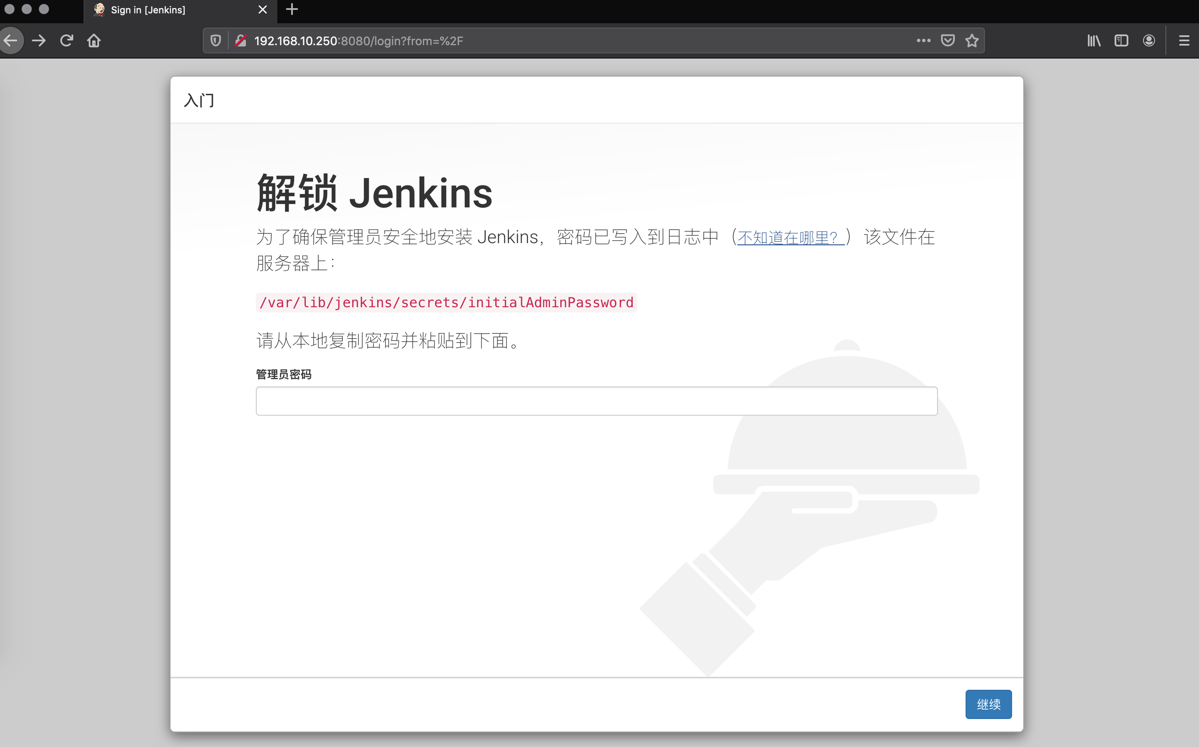
Task: Zoom window with green traffic light
Action: (44, 9)
